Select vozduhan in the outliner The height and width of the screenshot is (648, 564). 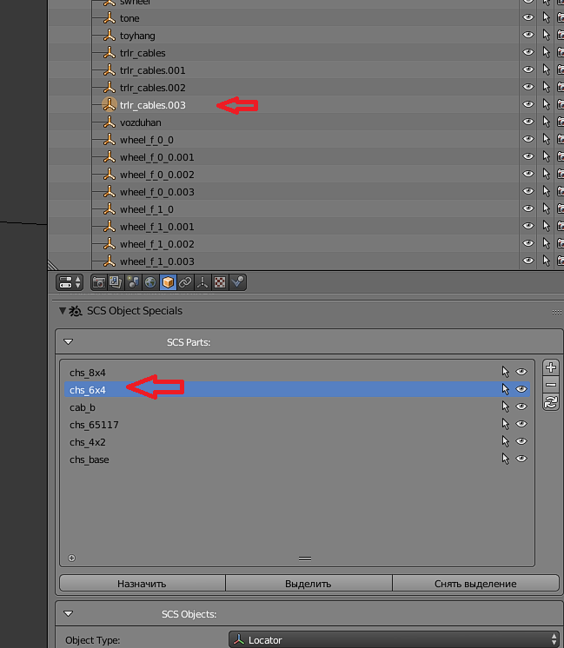point(140,122)
